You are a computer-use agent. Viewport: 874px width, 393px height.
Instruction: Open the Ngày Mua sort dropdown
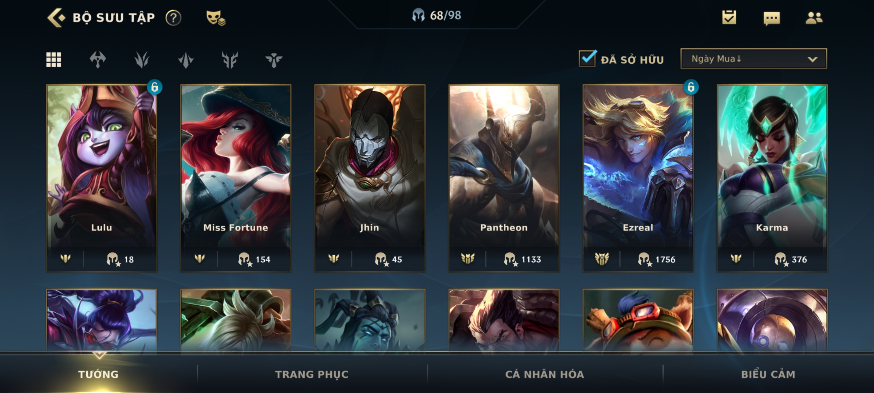click(753, 59)
